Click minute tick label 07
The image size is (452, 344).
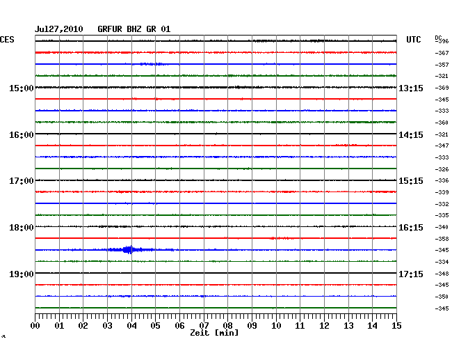click(204, 325)
